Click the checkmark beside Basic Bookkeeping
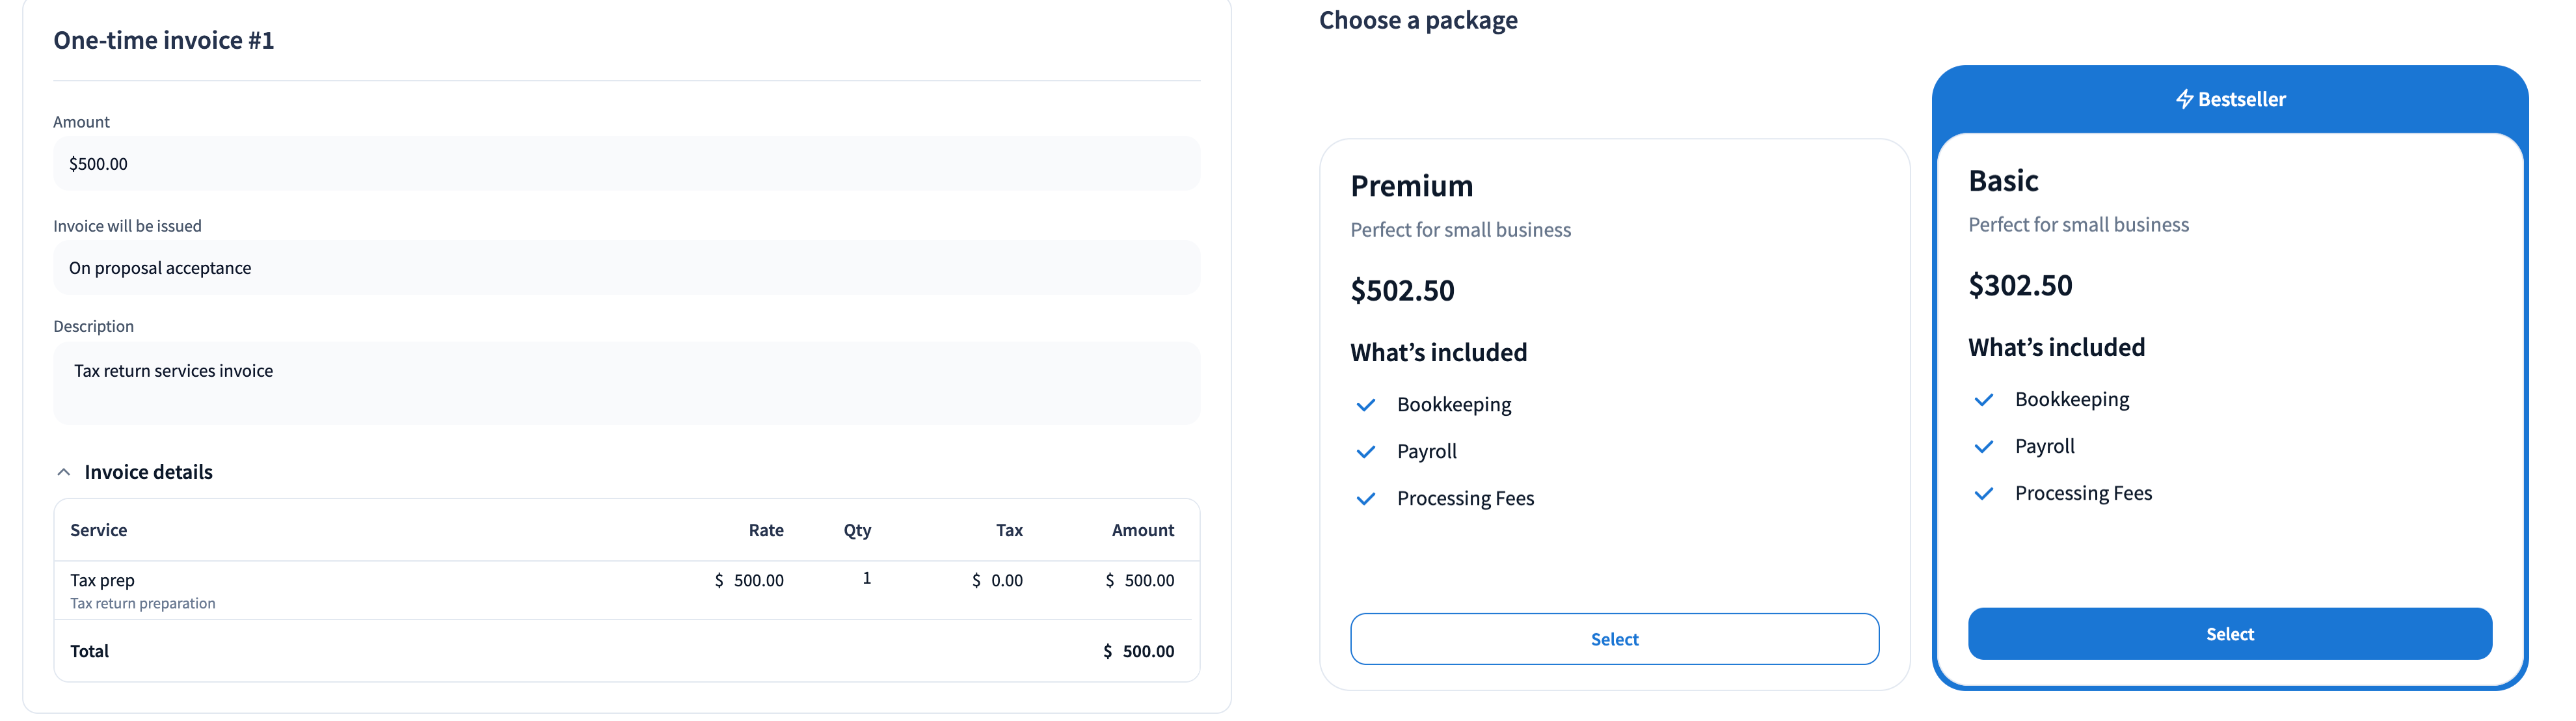Image resolution: width=2576 pixels, height=721 pixels. click(x=1984, y=400)
